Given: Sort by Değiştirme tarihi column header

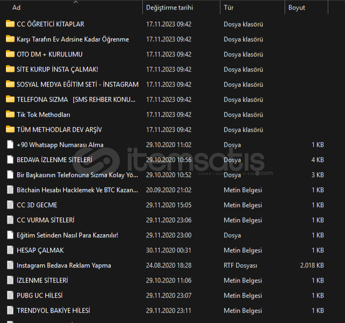Looking at the screenshot, I should [169, 8].
